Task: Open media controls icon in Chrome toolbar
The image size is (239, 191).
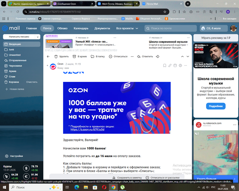Action: point(221,12)
